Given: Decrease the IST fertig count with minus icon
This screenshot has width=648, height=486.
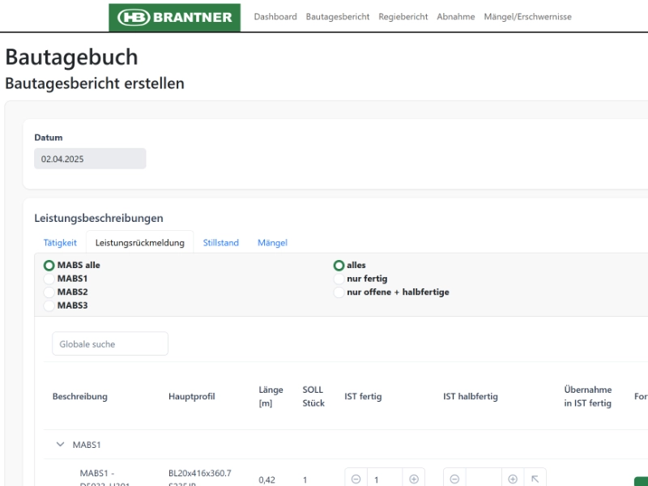Looking at the screenshot, I should point(356,478).
